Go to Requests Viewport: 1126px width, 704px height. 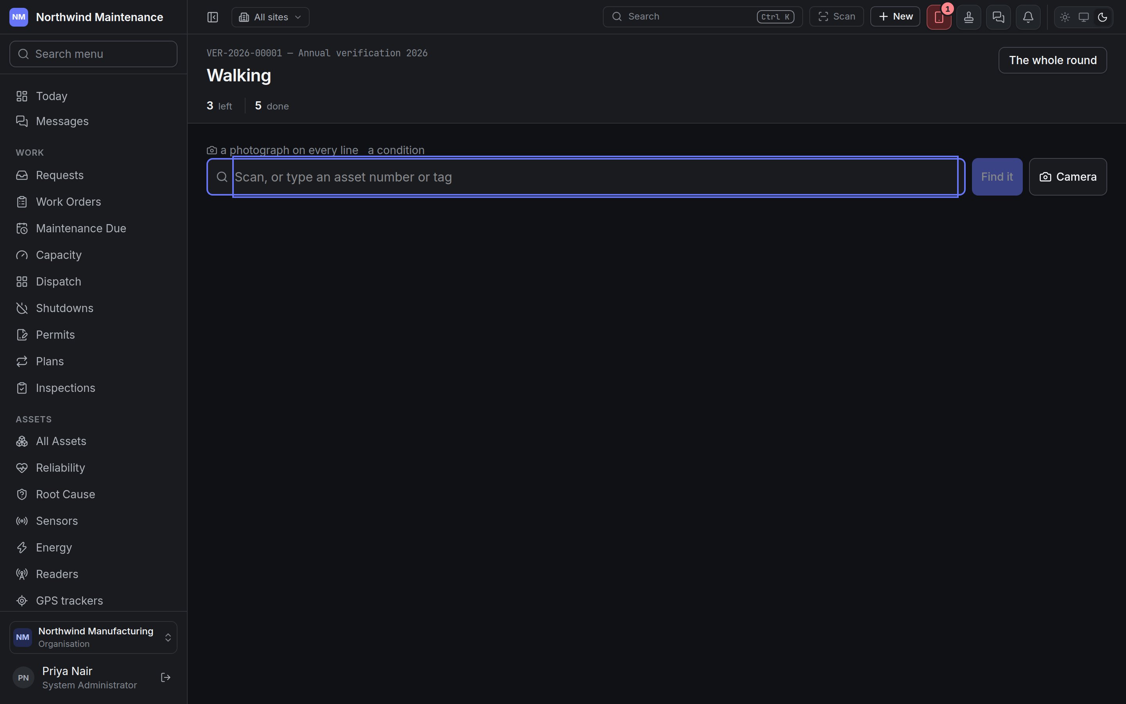tap(93, 175)
